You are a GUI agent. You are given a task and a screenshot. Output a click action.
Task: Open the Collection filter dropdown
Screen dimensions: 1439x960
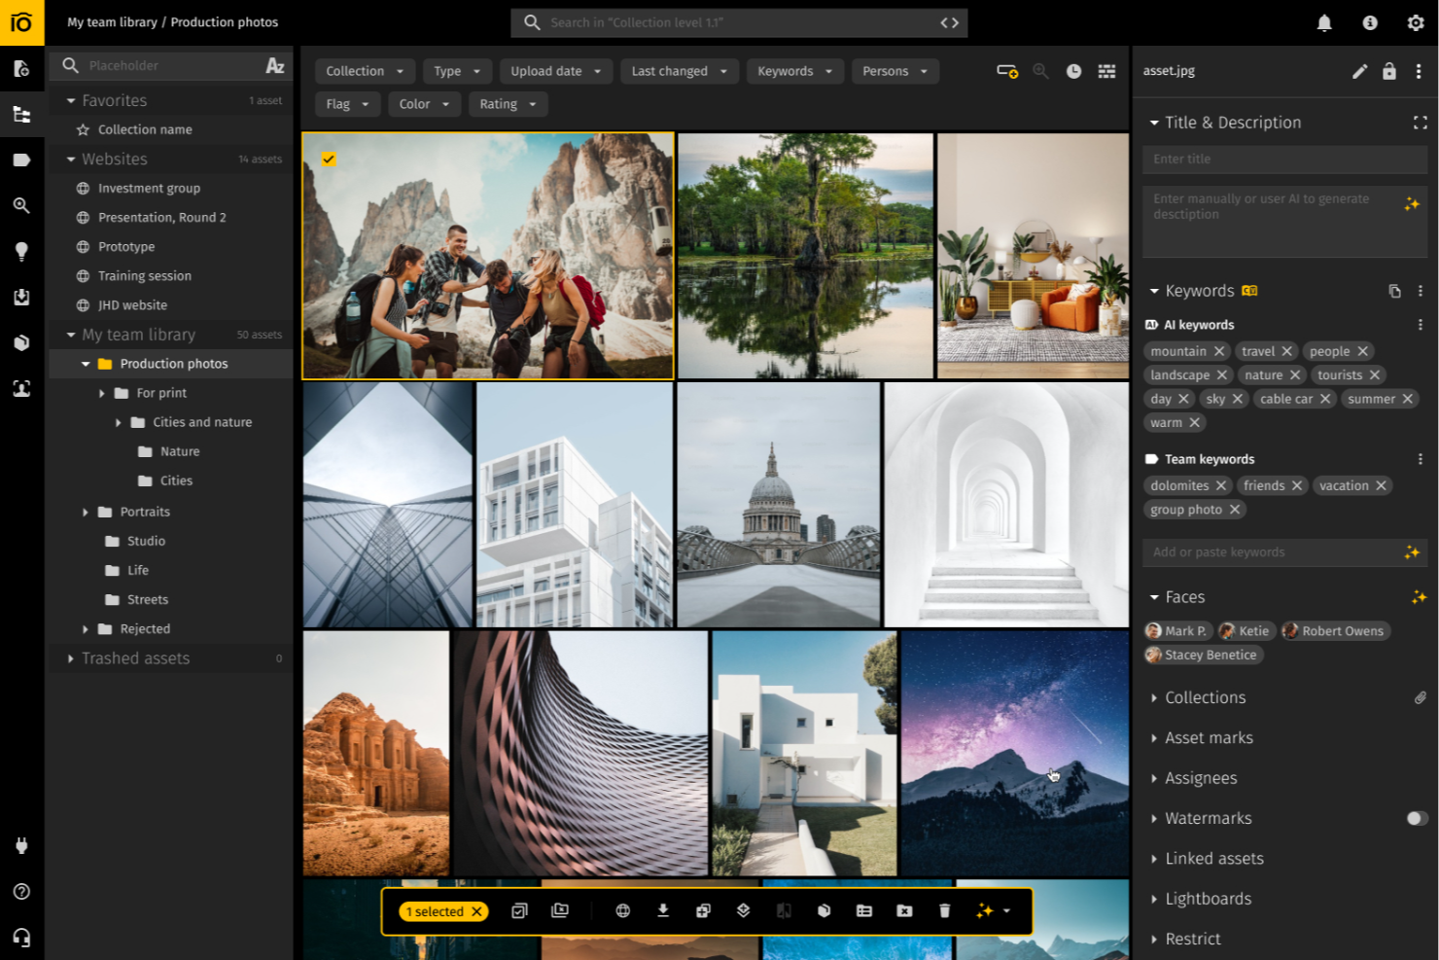coord(365,71)
